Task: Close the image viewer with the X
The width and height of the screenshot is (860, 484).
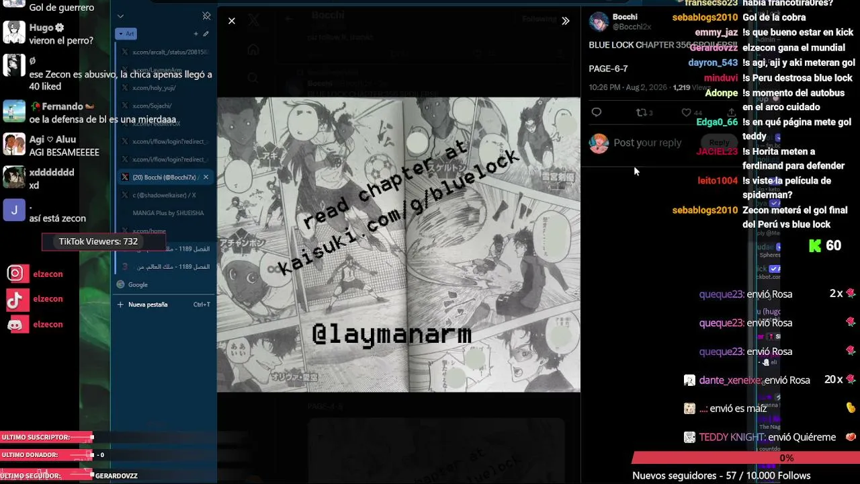Action: point(232,21)
